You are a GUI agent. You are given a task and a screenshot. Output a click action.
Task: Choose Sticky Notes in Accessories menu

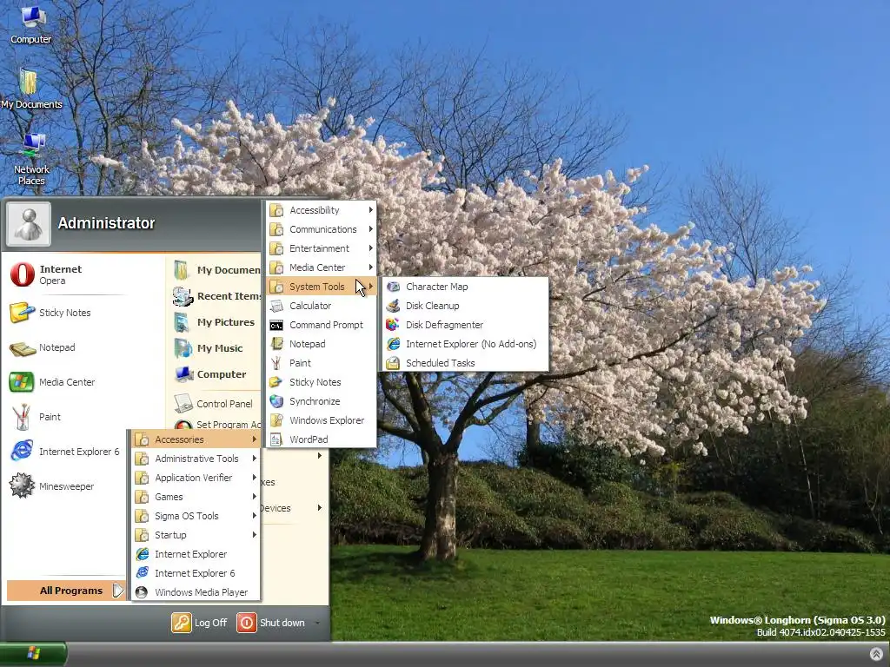[321, 382]
